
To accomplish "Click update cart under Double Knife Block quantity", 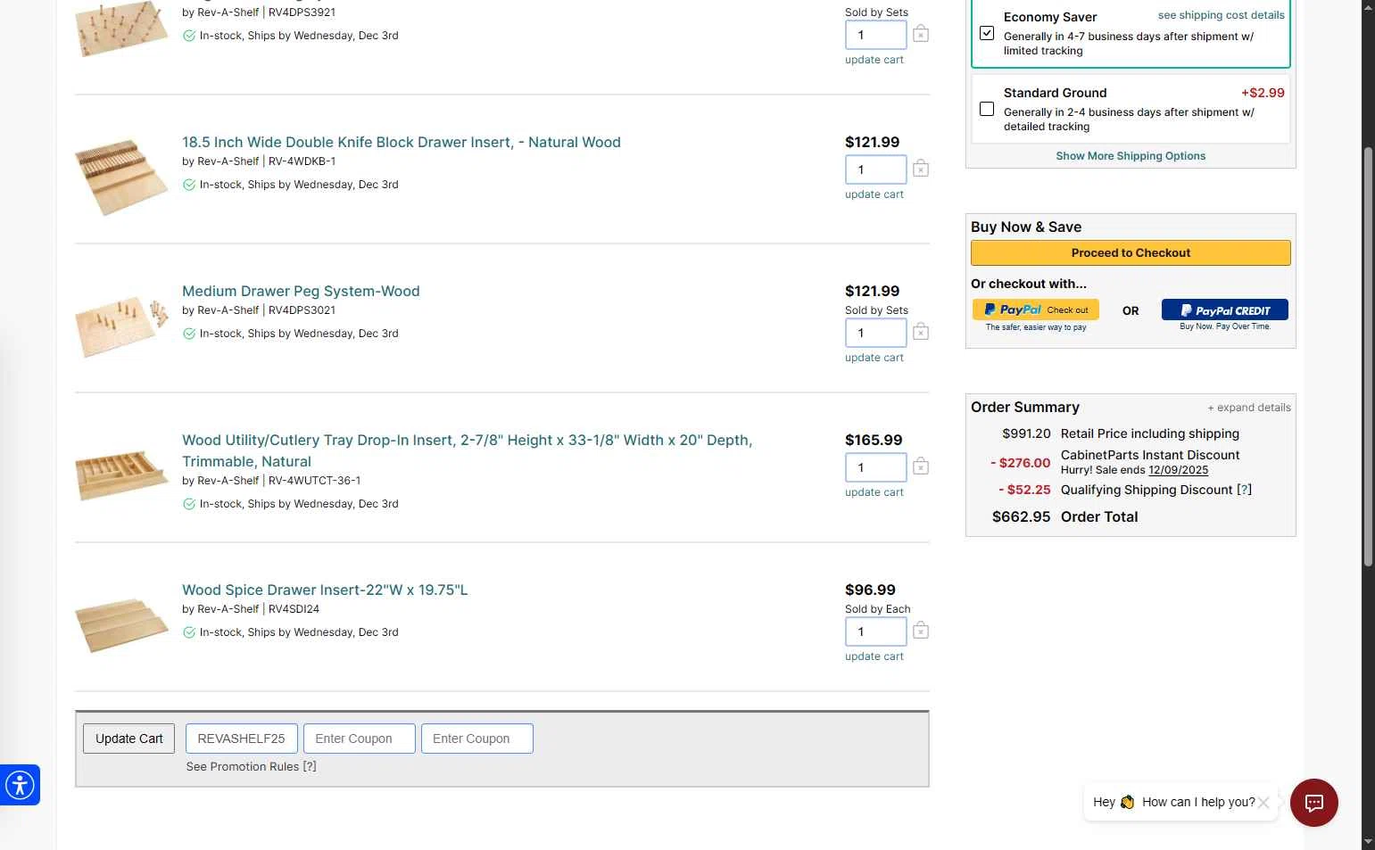I will pyautogui.click(x=874, y=194).
